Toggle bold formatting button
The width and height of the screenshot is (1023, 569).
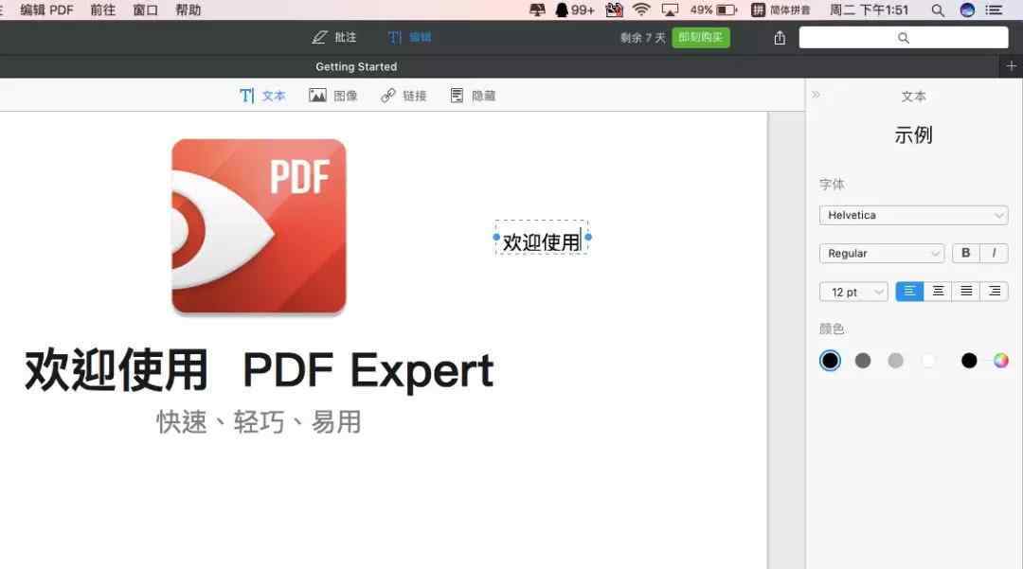click(965, 253)
